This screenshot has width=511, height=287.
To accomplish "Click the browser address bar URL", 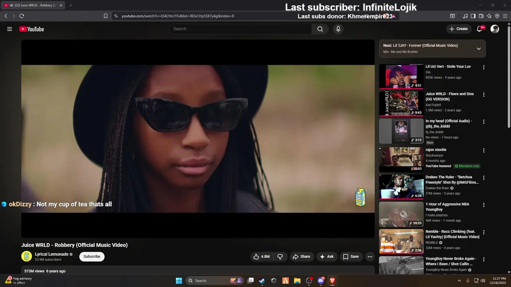I will point(178,16).
